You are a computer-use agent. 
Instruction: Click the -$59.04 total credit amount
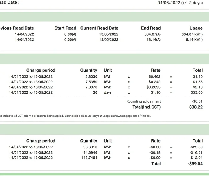coord(195,164)
